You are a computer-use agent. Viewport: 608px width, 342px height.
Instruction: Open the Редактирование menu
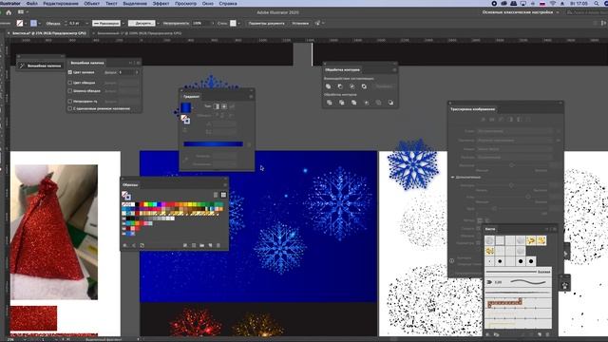click(x=61, y=4)
